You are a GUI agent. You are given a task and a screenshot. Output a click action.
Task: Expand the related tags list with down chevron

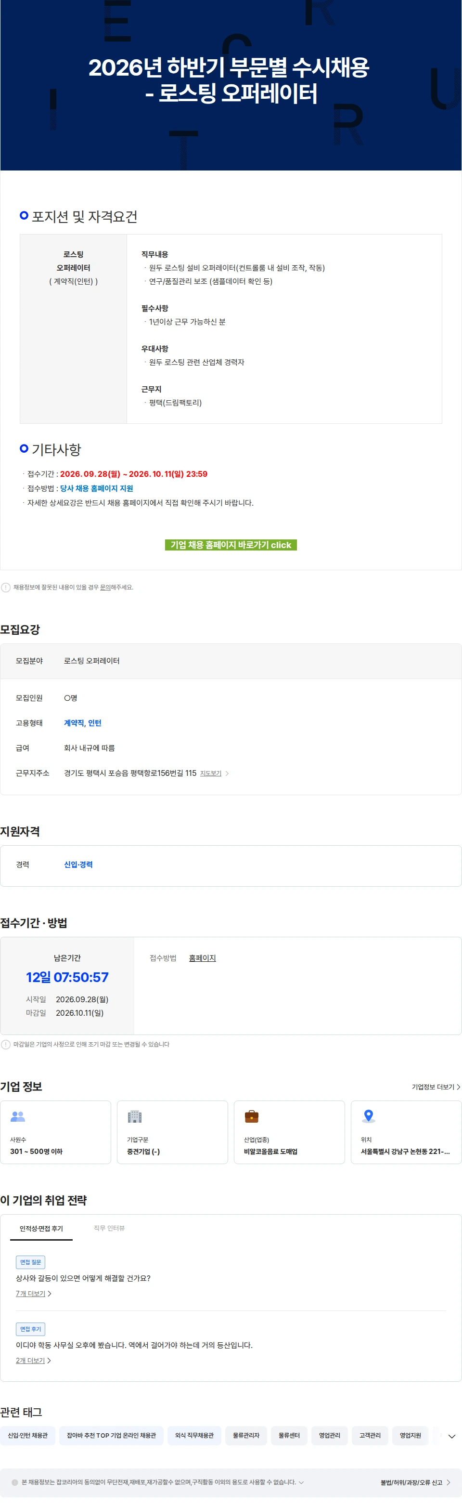pyautogui.click(x=451, y=1436)
